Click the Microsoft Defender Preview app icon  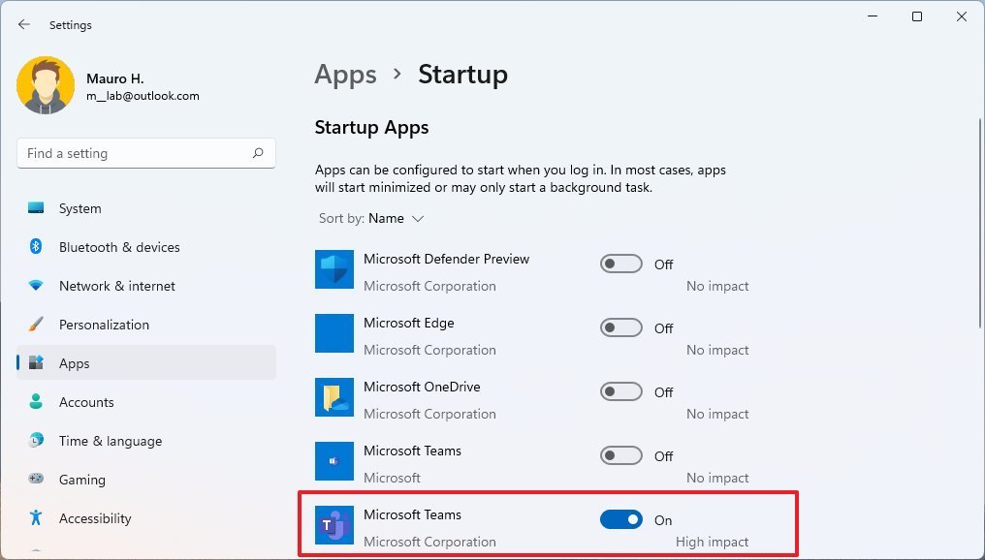(x=334, y=270)
